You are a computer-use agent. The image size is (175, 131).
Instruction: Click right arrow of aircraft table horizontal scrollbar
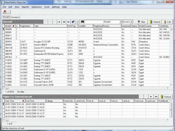pos(168,88)
